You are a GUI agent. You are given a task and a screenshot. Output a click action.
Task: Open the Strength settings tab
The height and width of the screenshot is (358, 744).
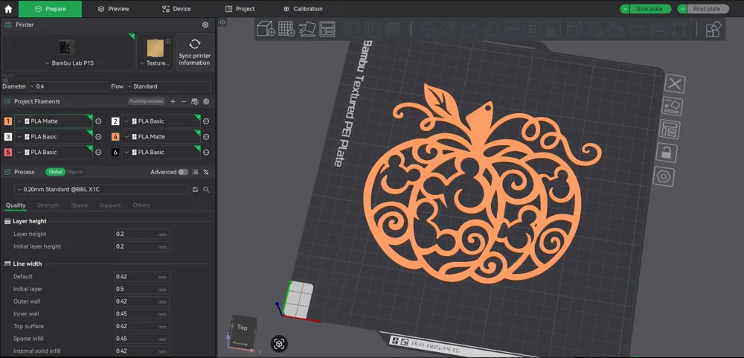[48, 205]
